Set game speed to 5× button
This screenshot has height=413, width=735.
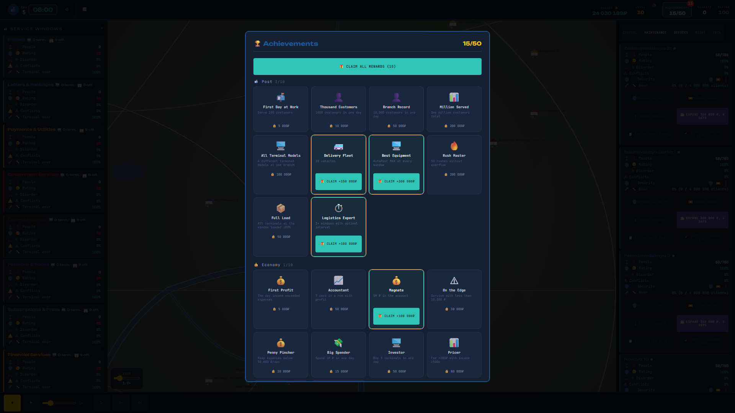tap(140, 403)
